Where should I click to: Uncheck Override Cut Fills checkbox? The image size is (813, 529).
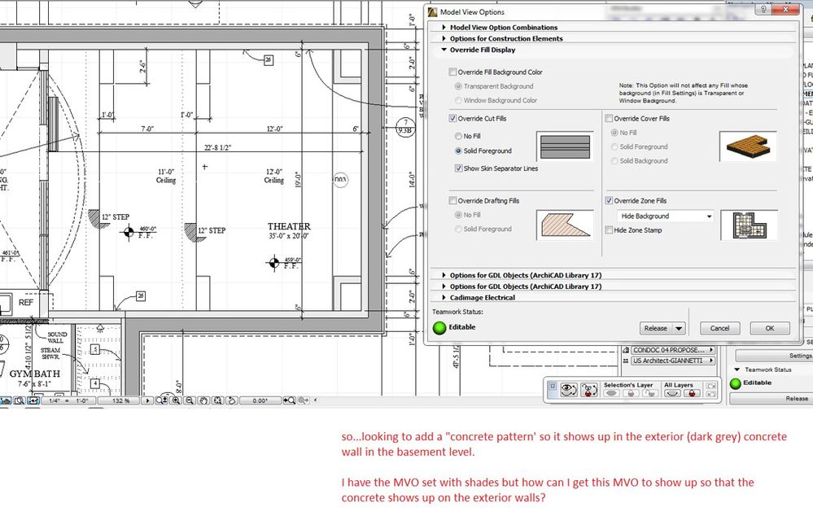pos(452,118)
